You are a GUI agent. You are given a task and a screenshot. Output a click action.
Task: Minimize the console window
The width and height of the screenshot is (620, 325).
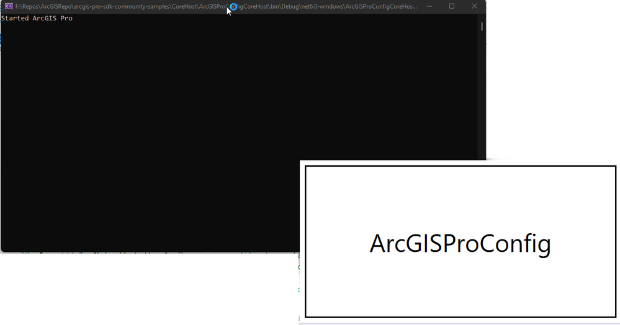429,6
